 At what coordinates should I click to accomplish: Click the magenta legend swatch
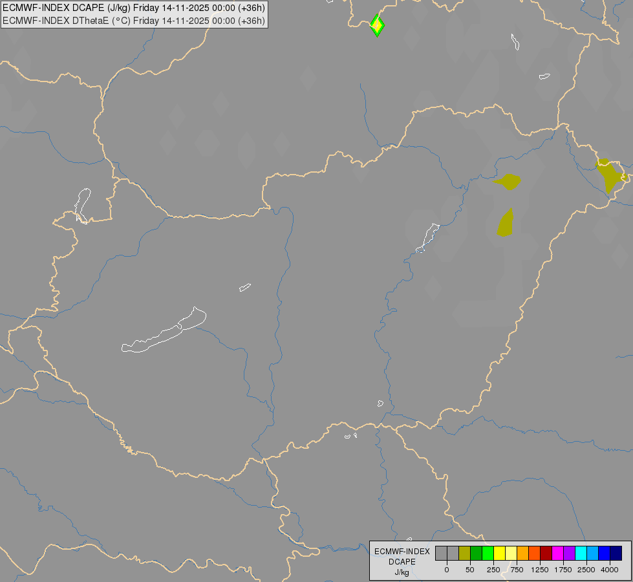(558, 554)
